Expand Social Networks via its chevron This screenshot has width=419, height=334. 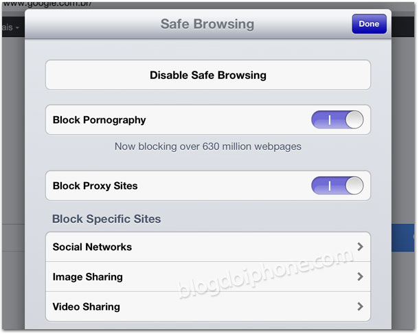pyautogui.click(x=360, y=247)
